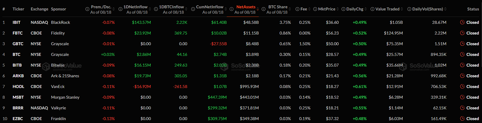Select the Ark & 21Shares sponsor cell
The image size is (482, 123).
[x=65, y=76]
